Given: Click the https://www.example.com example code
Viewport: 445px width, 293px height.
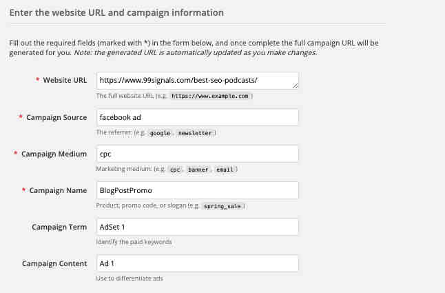Looking at the screenshot, I should point(210,97).
